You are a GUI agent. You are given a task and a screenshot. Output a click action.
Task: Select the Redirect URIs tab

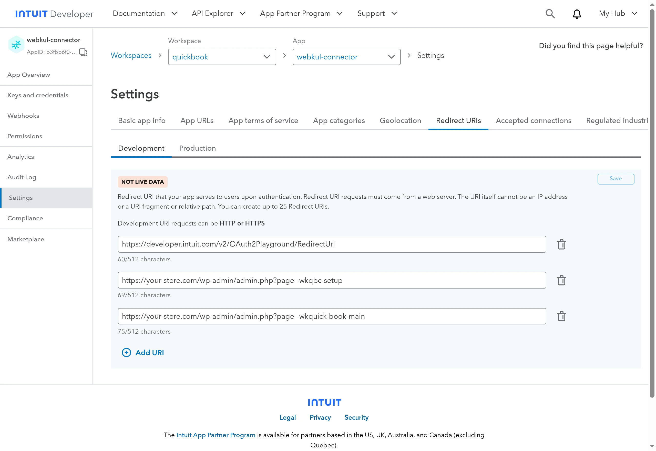click(x=458, y=121)
